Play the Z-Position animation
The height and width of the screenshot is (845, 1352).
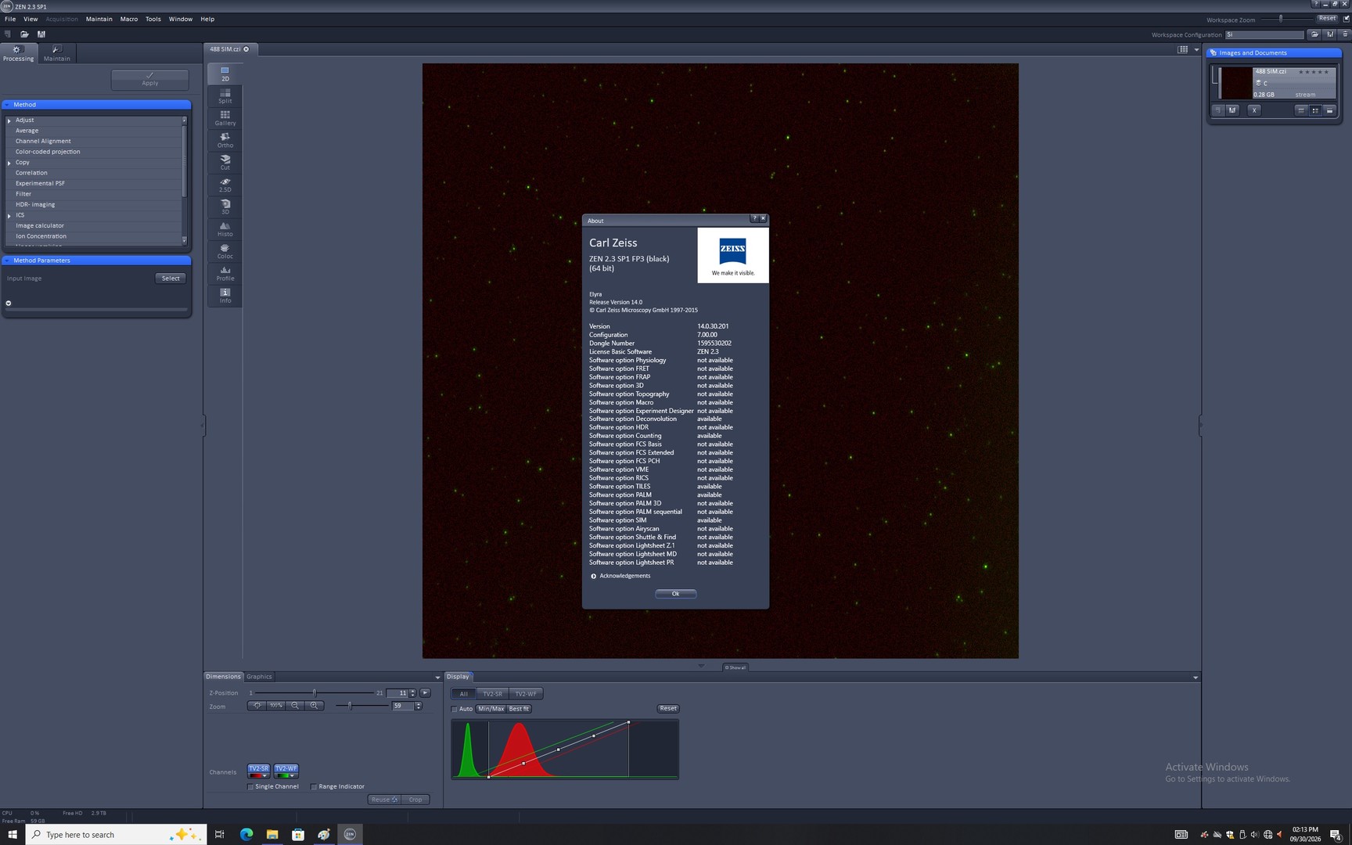click(425, 693)
